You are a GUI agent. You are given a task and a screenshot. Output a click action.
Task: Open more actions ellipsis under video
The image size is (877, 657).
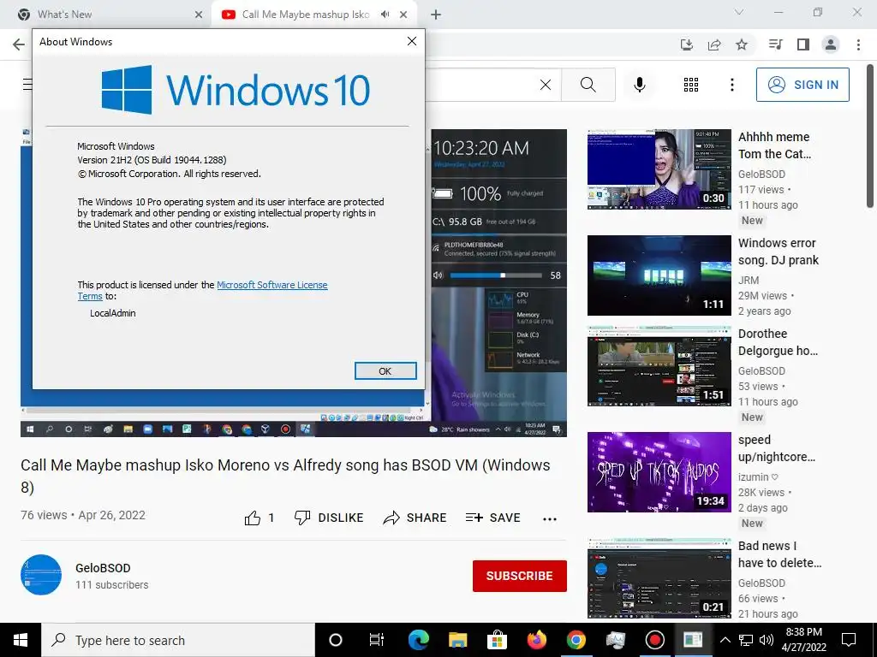pos(550,519)
